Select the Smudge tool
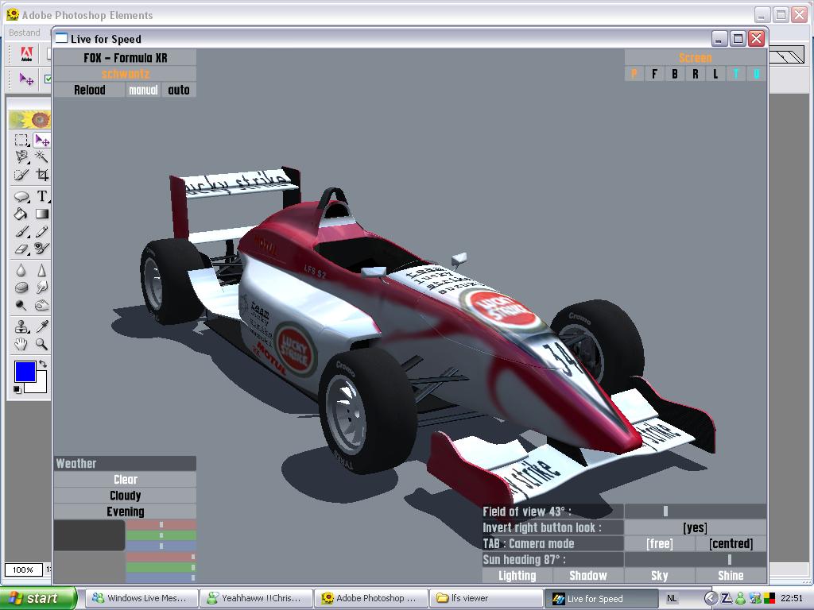This screenshot has height=610, width=814. pyautogui.click(x=41, y=288)
